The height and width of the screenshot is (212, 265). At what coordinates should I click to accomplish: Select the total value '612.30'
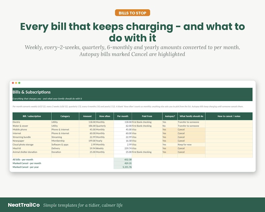(x=123, y=160)
